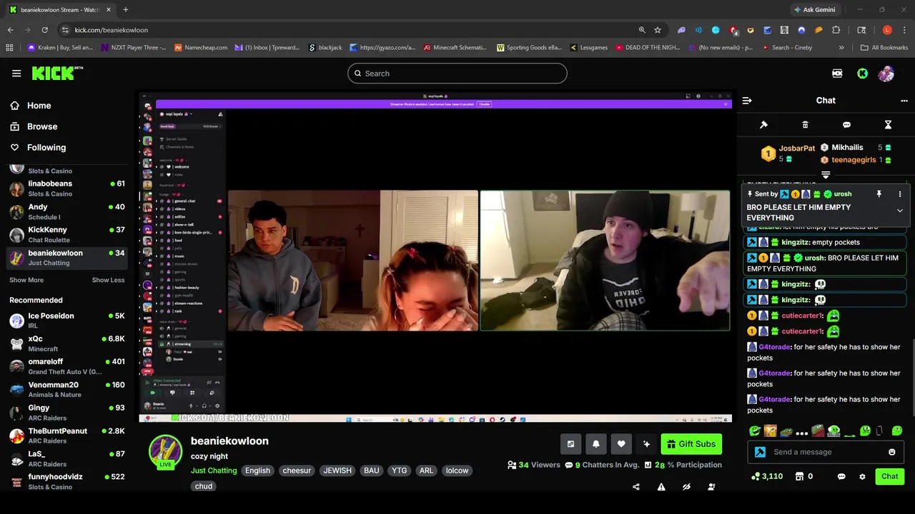Expand bookmarks overflow chevron

(x=841, y=48)
